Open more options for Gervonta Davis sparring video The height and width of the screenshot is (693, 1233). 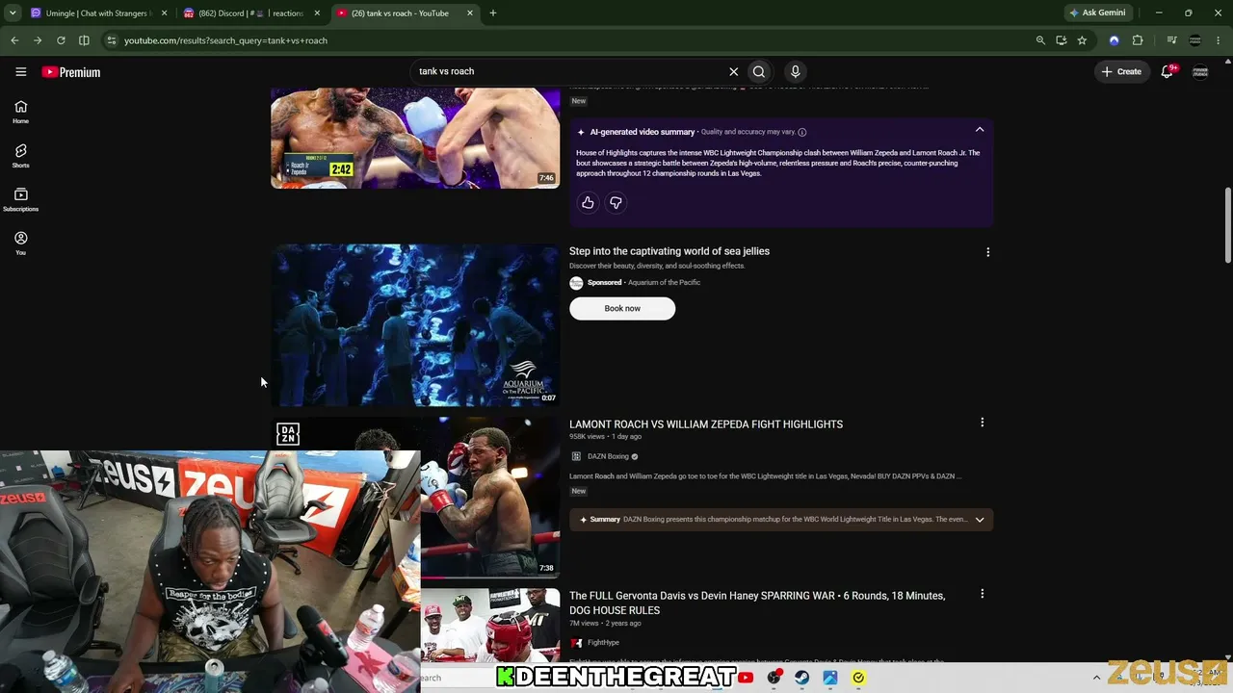click(x=982, y=594)
